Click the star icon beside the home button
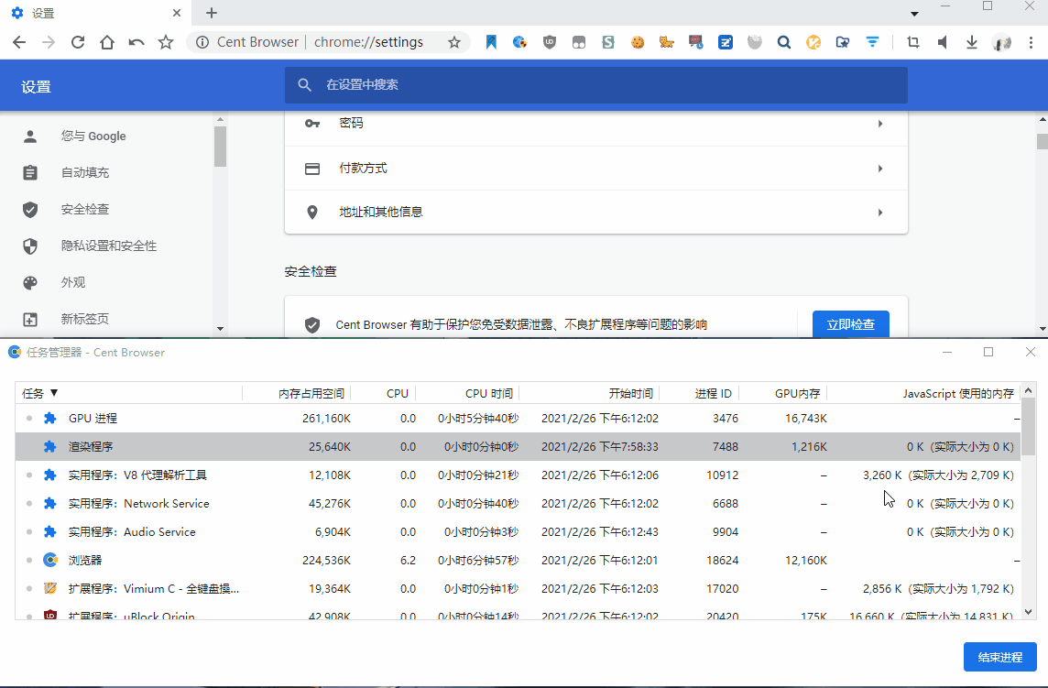1048x688 pixels. [x=166, y=42]
